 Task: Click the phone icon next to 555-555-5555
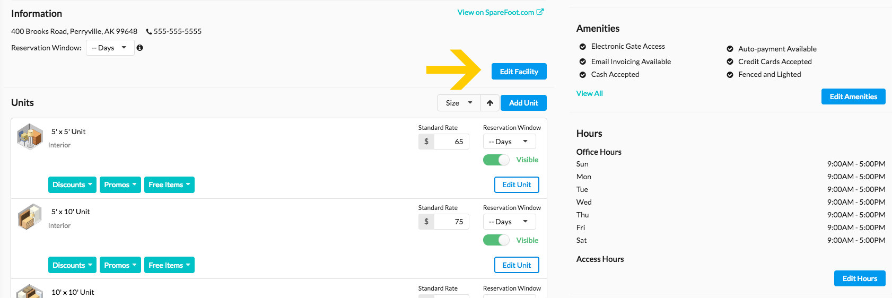click(149, 31)
